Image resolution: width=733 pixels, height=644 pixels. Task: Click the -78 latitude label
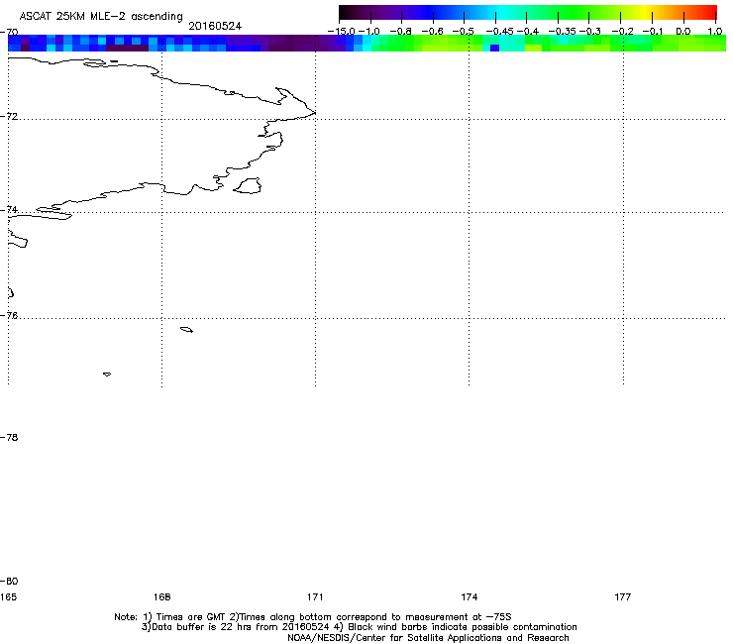point(9,437)
